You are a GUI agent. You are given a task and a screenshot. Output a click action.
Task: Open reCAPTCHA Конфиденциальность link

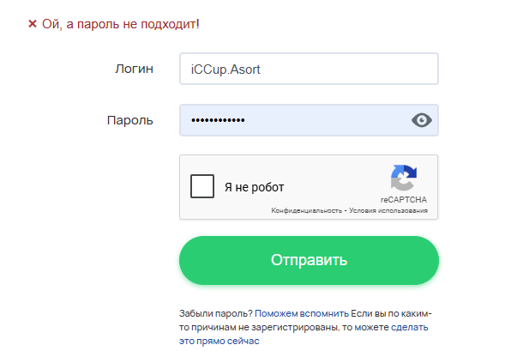(x=306, y=210)
